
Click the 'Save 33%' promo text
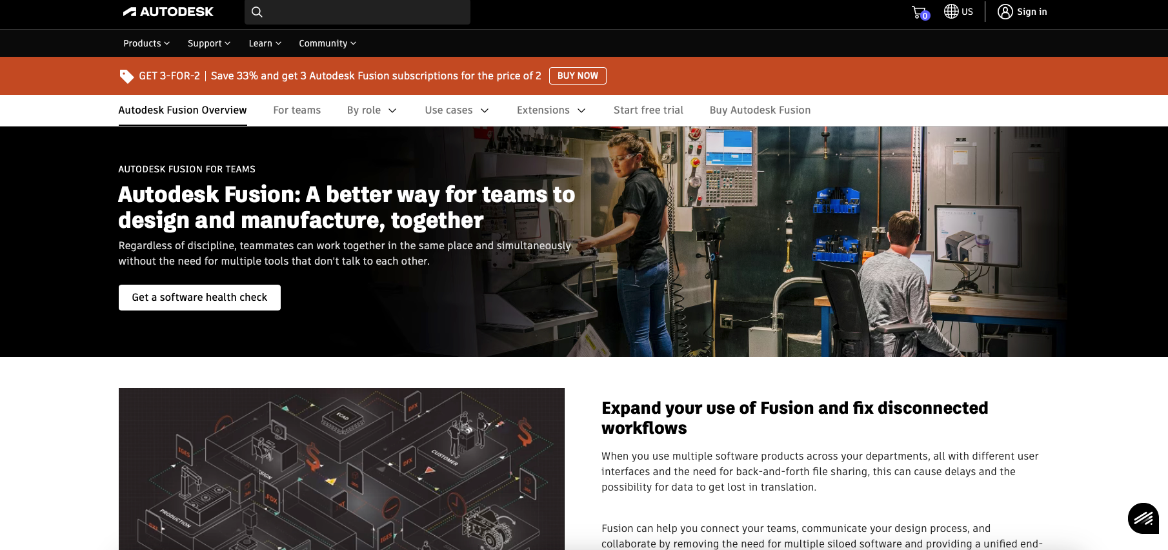[376, 76]
